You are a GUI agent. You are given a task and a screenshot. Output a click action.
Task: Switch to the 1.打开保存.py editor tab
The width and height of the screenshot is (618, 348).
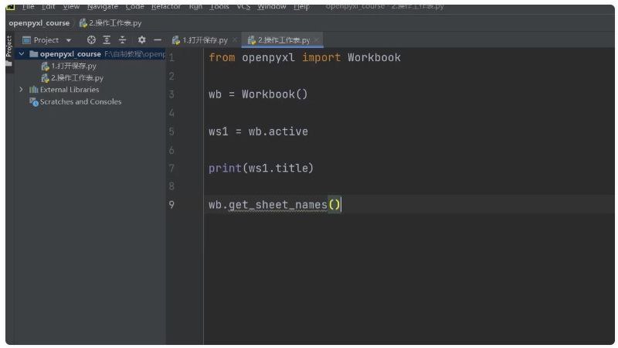coord(205,40)
